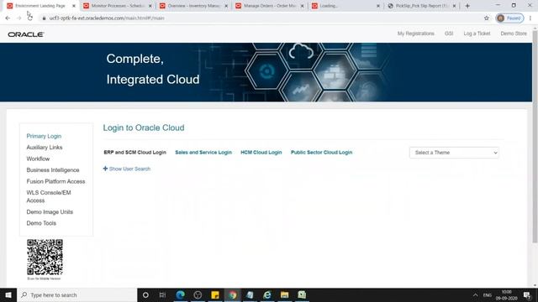The height and width of the screenshot is (302, 538).
Task: Select Primary Login in sidebar
Action: (x=44, y=136)
